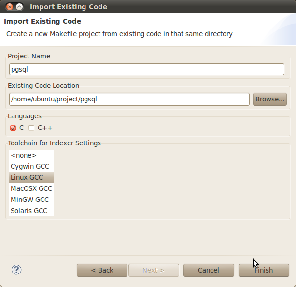Screen dimensions: 296x287
Task: Choose Solaris GCC toolchain
Action: point(30,211)
